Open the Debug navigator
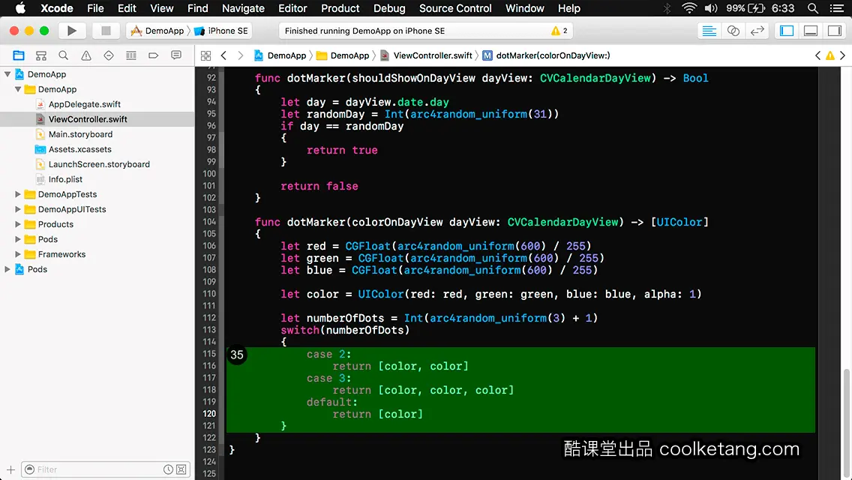 (131, 55)
